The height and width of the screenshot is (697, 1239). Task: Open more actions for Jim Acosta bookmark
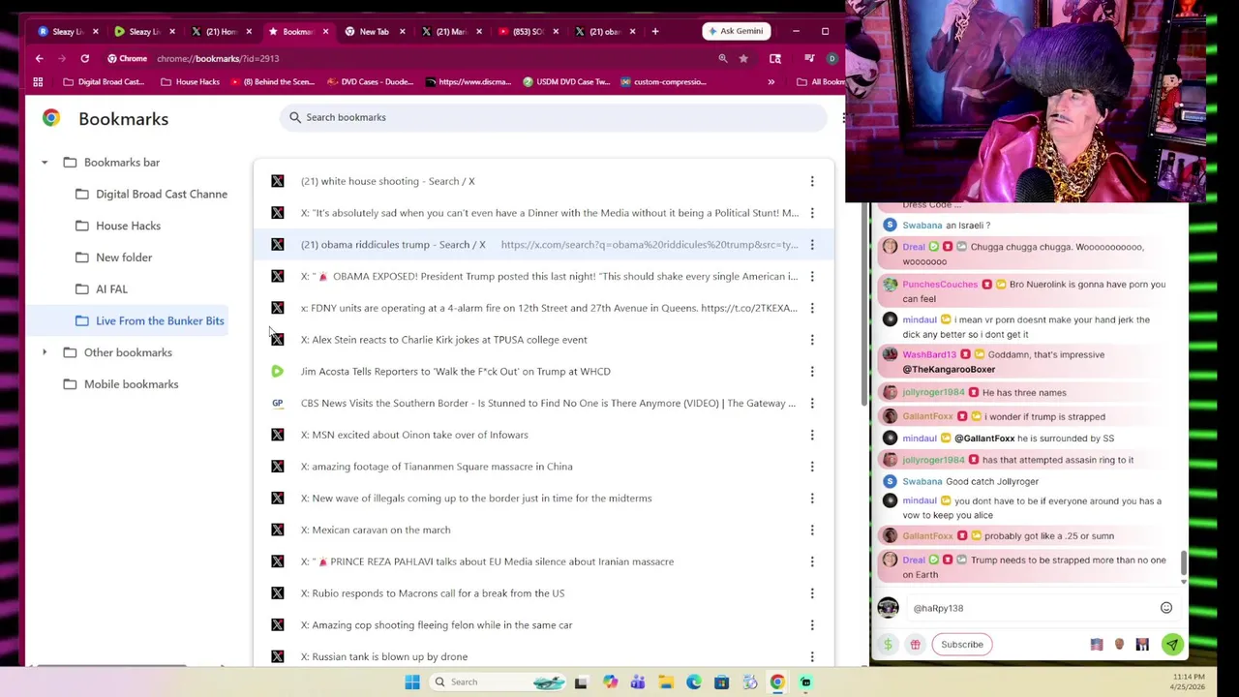(812, 372)
